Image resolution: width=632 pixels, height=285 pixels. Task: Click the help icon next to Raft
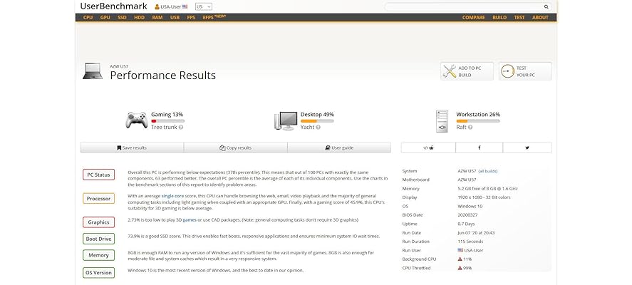(470, 128)
